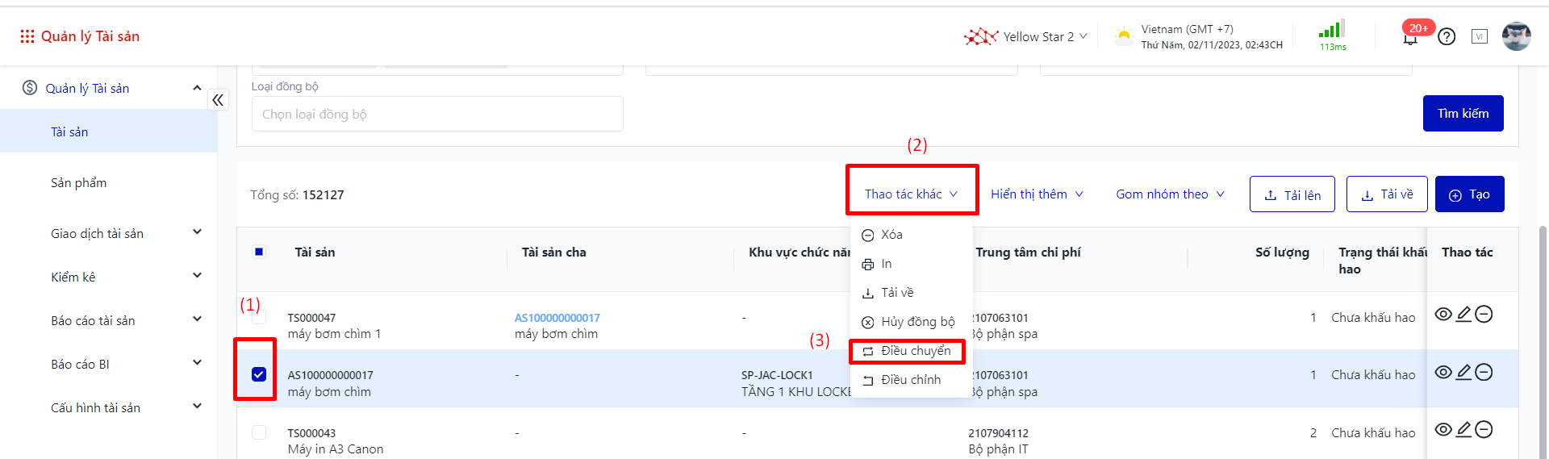Image resolution: width=1549 pixels, height=459 pixels.
Task: Click the toolbar Tải về download button
Action: [1387, 194]
